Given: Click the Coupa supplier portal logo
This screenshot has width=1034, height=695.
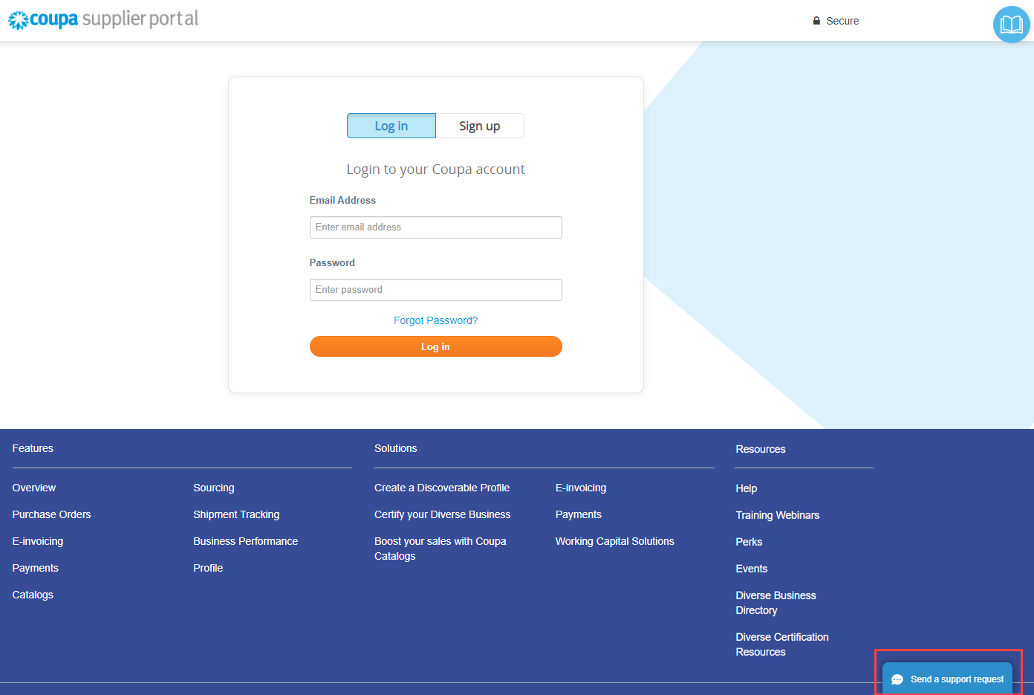Looking at the screenshot, I should point(103,19).
